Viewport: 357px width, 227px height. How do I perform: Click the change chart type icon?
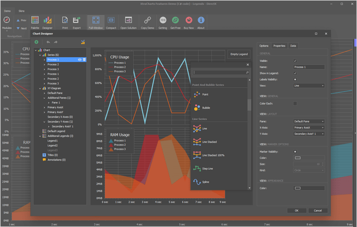click(x=83, y=42)
